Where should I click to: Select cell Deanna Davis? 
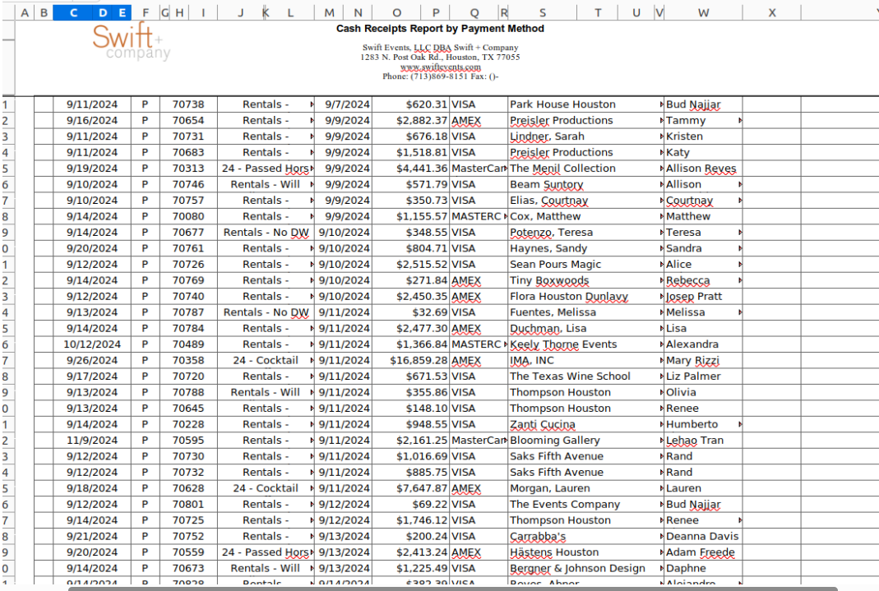click(703, 536)
